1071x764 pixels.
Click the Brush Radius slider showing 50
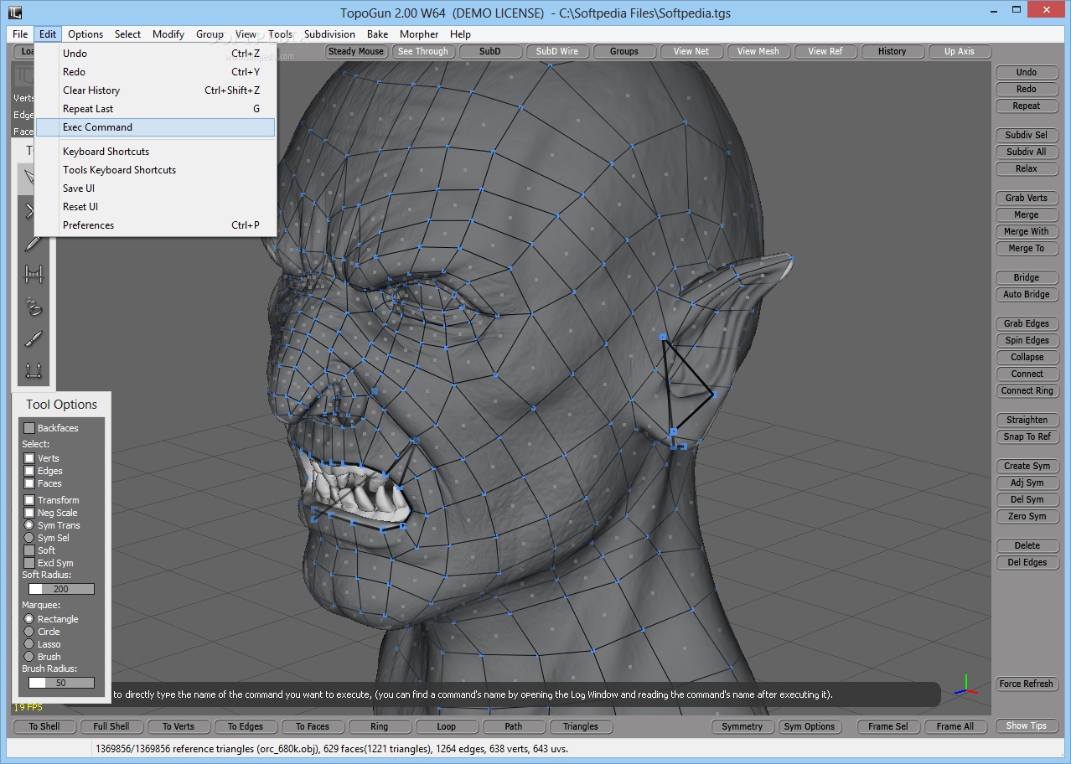click(x=61, y=683)
